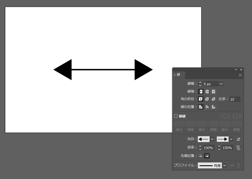252x179 pixels.
Task: Click the 比率 miter limit field
Action: 235,99
